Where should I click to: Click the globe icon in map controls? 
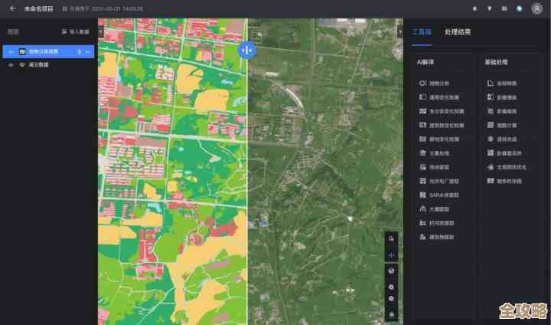(391, 271)
